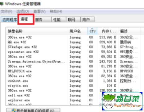Screen dimensions: 144x112
Task: Open the 帮助(H) menu
Action: 56,11
